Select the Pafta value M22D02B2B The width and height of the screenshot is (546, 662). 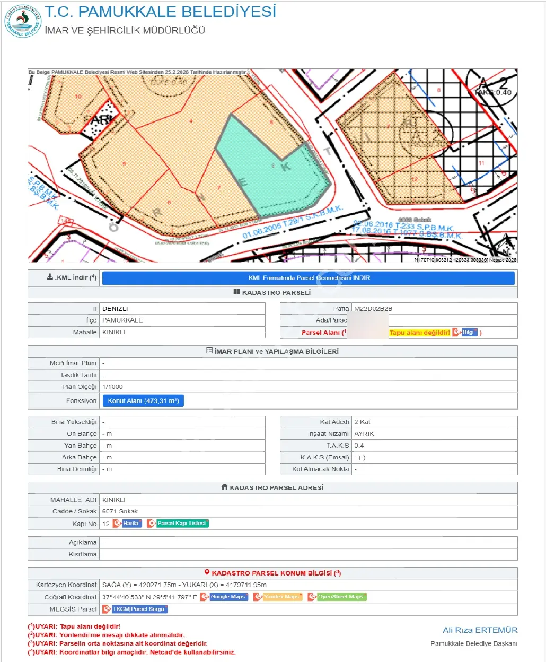(373, 309)
